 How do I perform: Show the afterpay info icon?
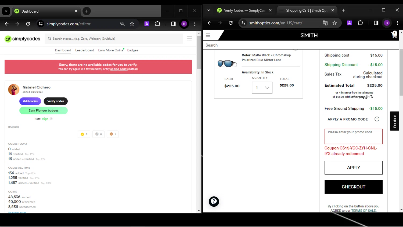coord(371,97)
